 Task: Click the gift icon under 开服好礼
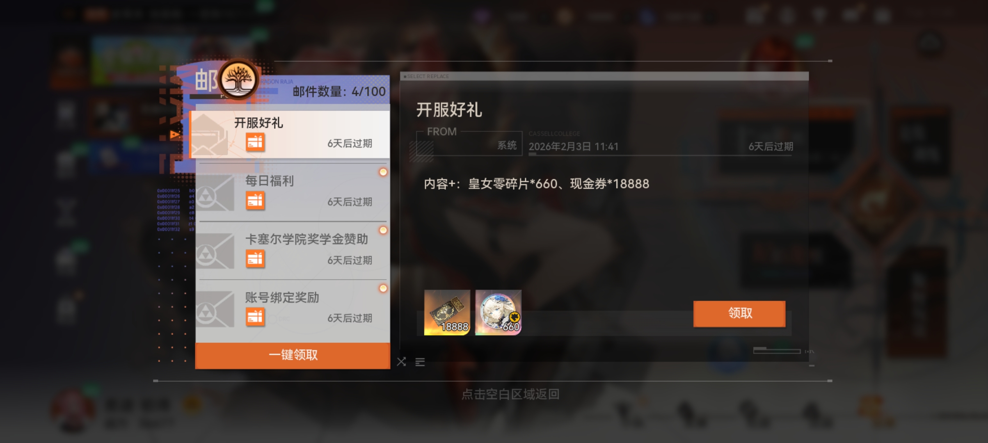(x=255, y=142)
